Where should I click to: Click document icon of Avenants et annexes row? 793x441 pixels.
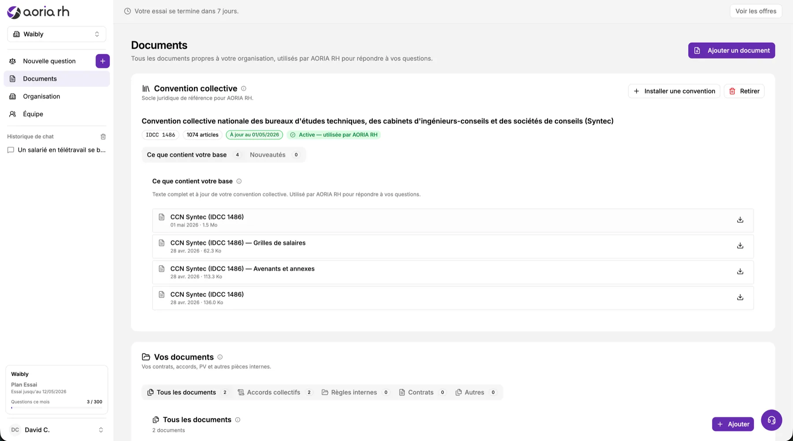click(x=162, y=269)
